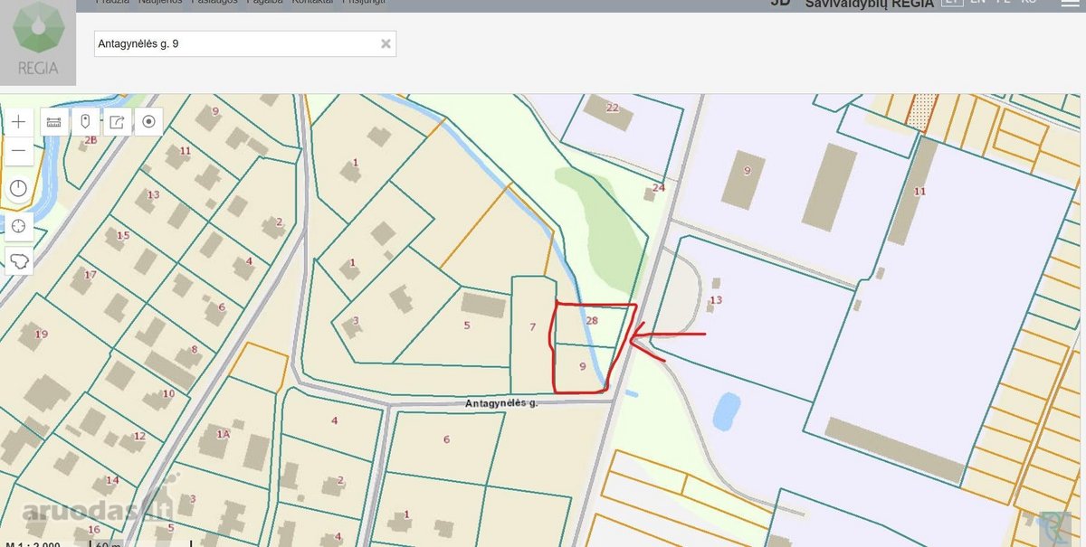Screen dimensions: 1086x547
Task: Select the ruler measurement tool
Action: [x=53, y=121]
